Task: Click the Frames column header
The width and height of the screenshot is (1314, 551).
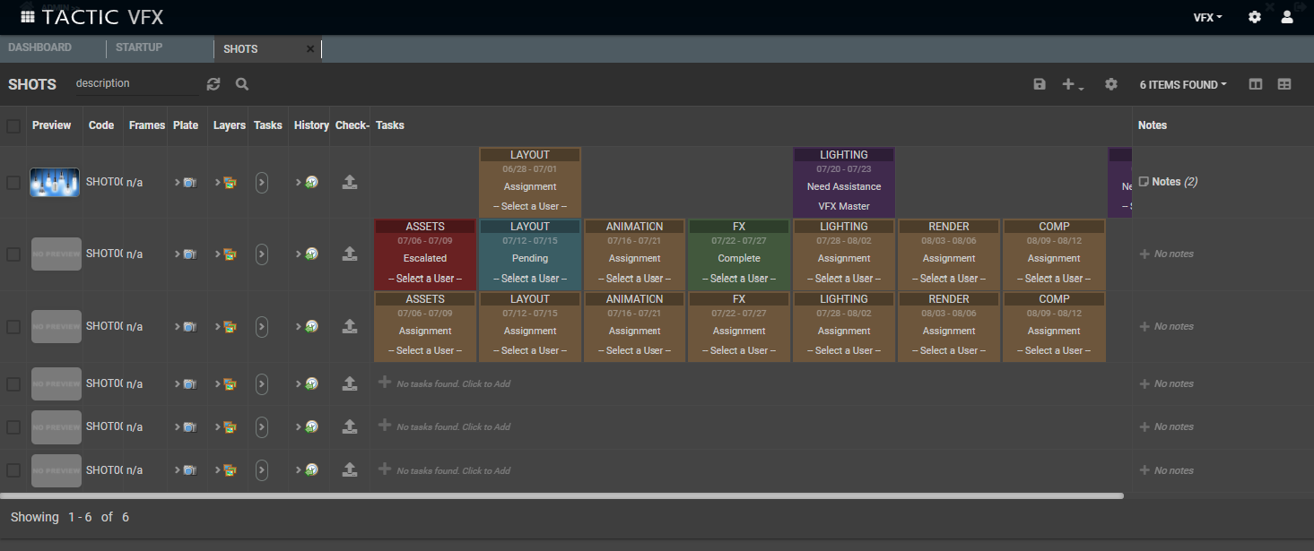Action: point(147,125)
